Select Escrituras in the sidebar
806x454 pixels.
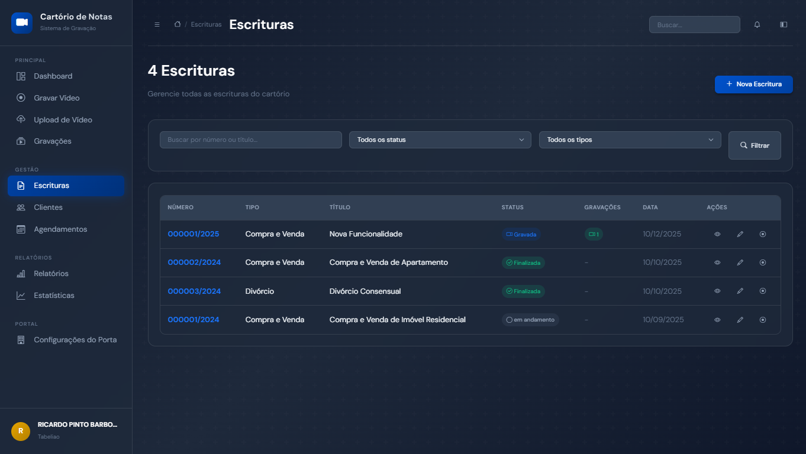click(66, 186)
